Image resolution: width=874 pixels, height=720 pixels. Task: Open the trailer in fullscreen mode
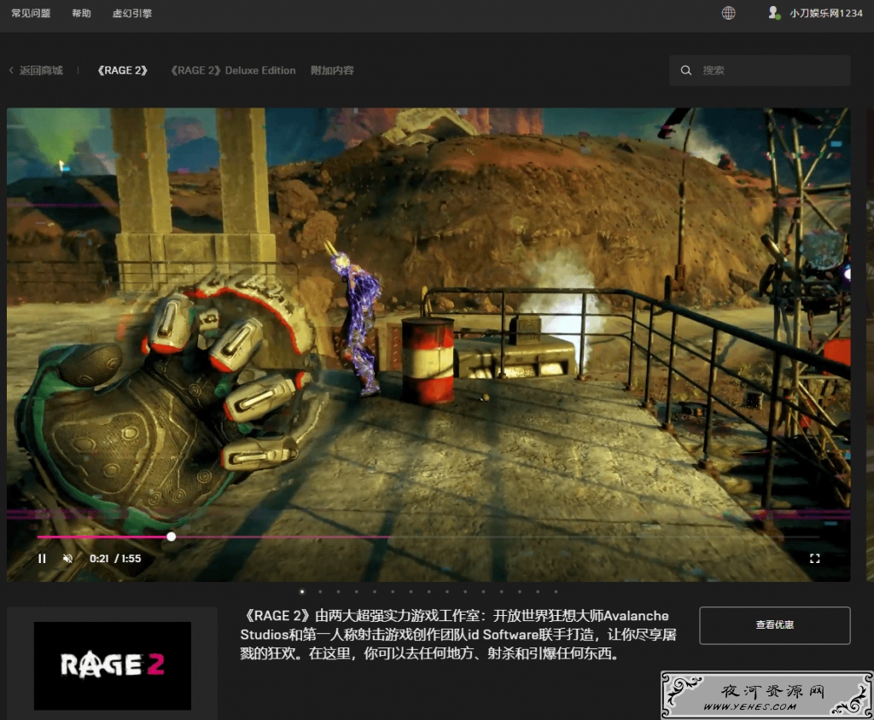[x=814, y=559]
